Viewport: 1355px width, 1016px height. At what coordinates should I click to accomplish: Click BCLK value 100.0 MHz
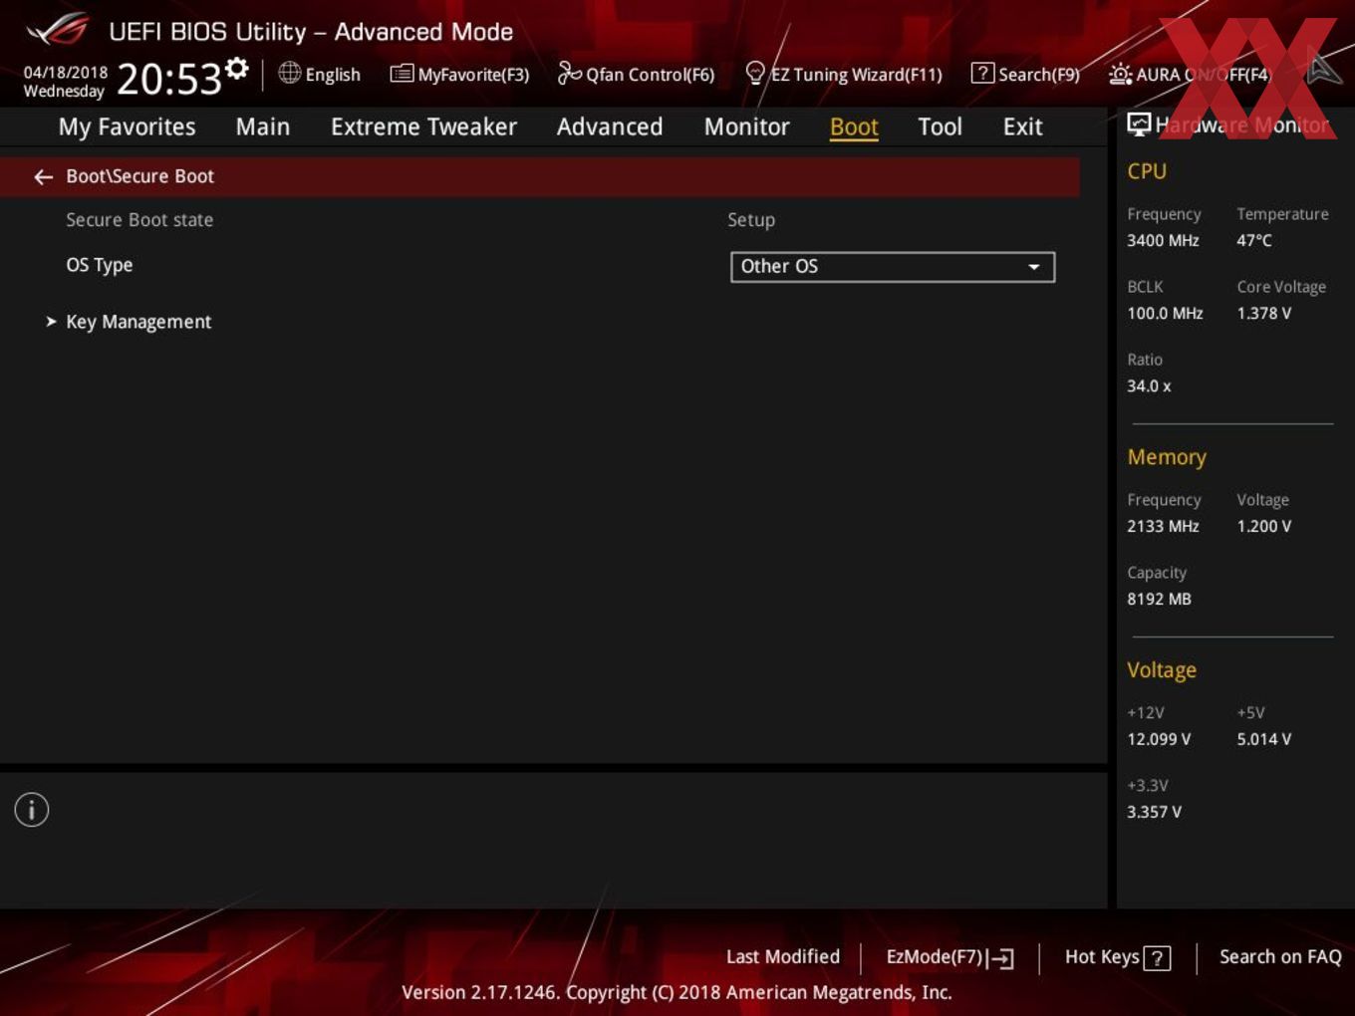click(1165, 313)
